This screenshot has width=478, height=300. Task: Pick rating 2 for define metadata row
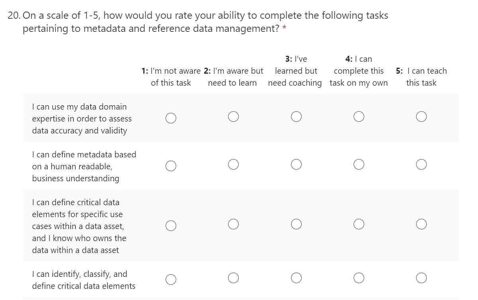coord(233,164)
